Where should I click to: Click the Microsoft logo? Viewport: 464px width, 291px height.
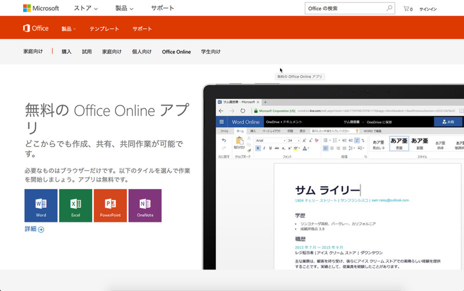[x=41, y=9]
